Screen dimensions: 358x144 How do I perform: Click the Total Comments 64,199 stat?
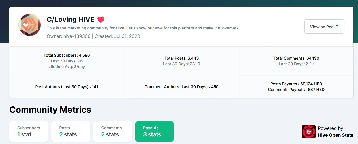[296, 58]
